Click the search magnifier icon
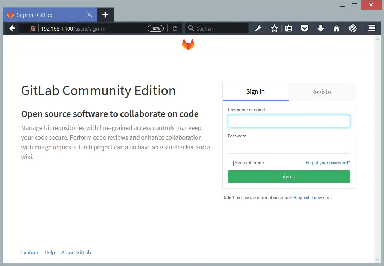 click(x=191, y=28)
